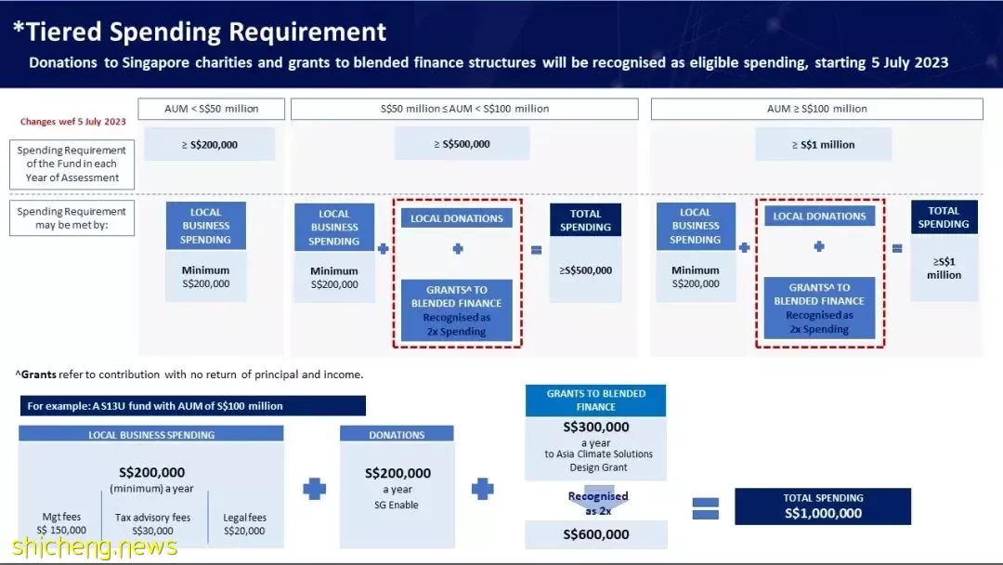Click 'TOTAL SPENDING' header above ≥S$500,000

point(585,220)
